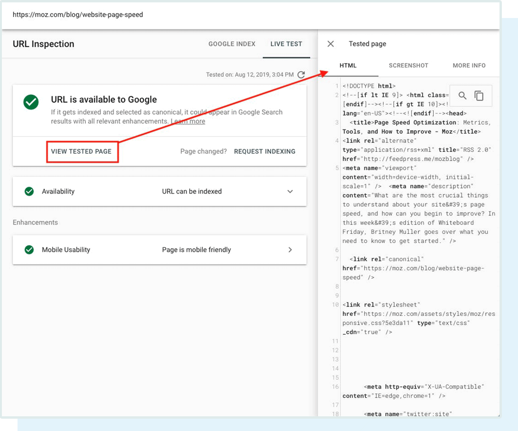Viewport: 518px width, 431px height.
Task: Open Mobile Usability details arrow
Action: click(290, 250)
